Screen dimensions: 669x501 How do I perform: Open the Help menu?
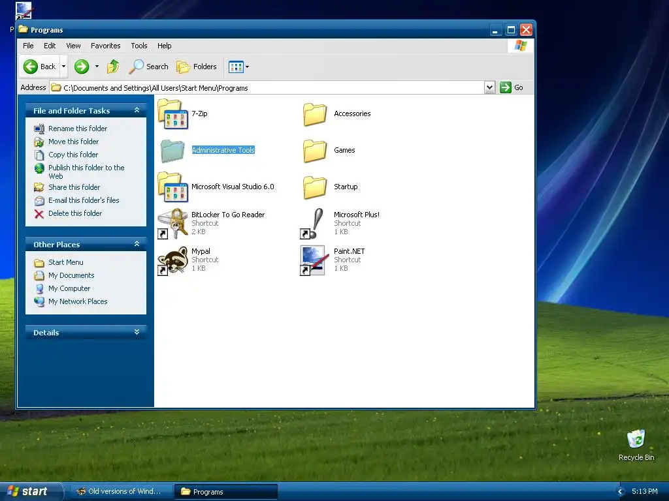164,46
